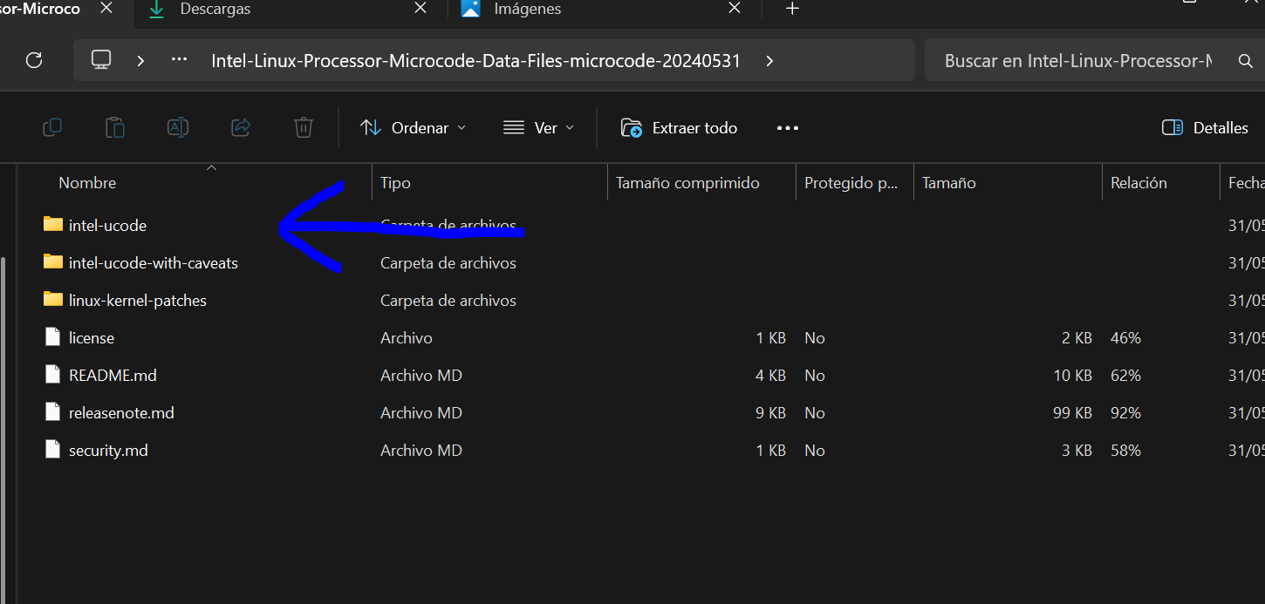The width and height of the screenshot is (1265, 604).
Task: Click the search magnifier icon
Action: [1246, 61]
